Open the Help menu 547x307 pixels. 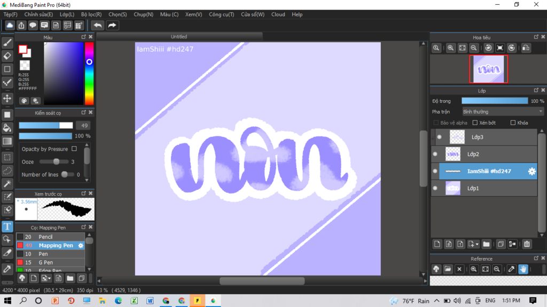297,14
